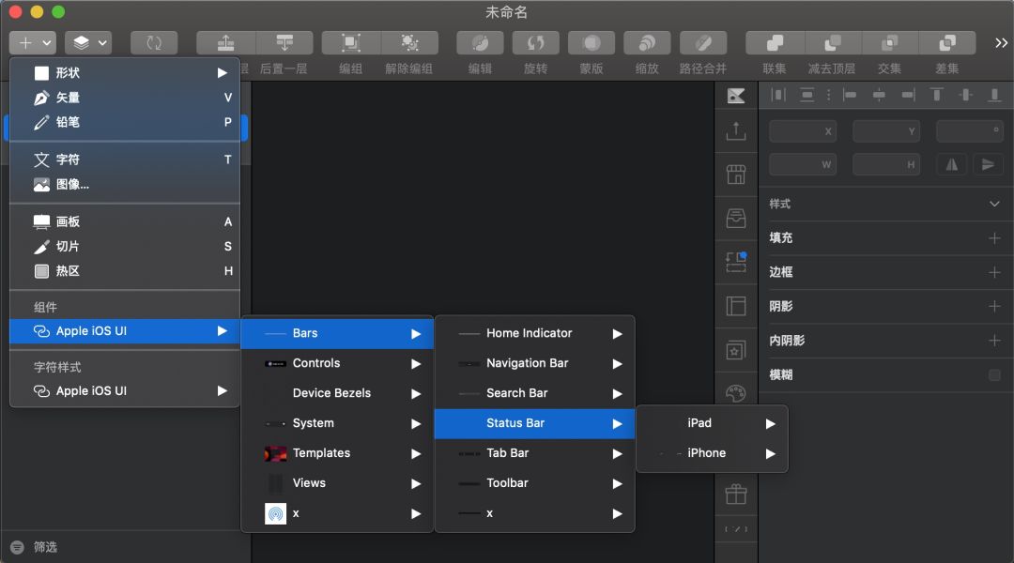This screenshot has height=563, width=1014.
Task: Choose iPhone status bar option
Action: (x=712, y=453)
